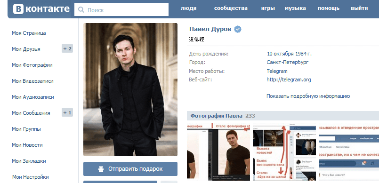Open the photo thumbnail mentioning Высота новостей

(x=284, y=151)
